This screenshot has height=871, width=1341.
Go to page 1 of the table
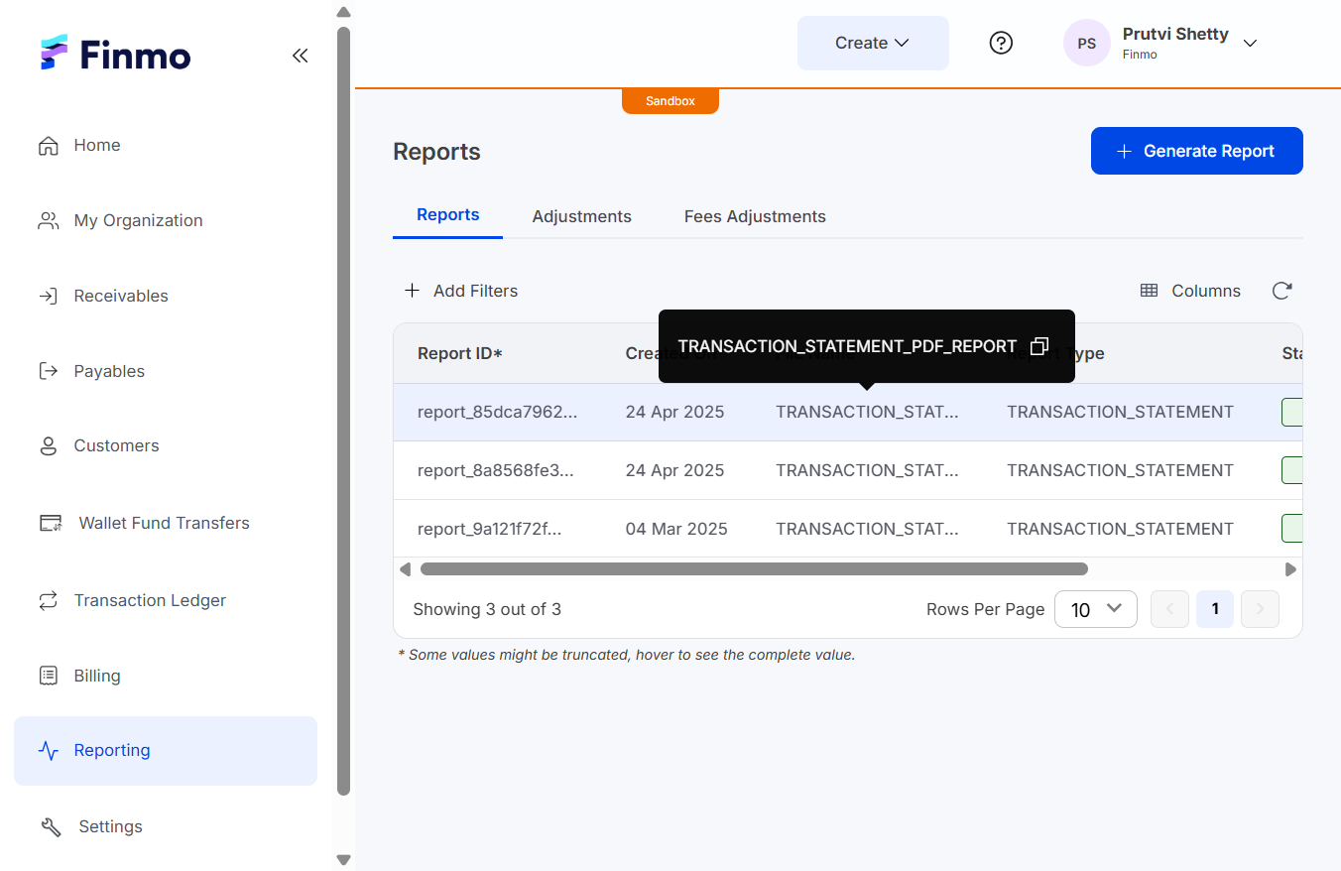point(1215,609)
